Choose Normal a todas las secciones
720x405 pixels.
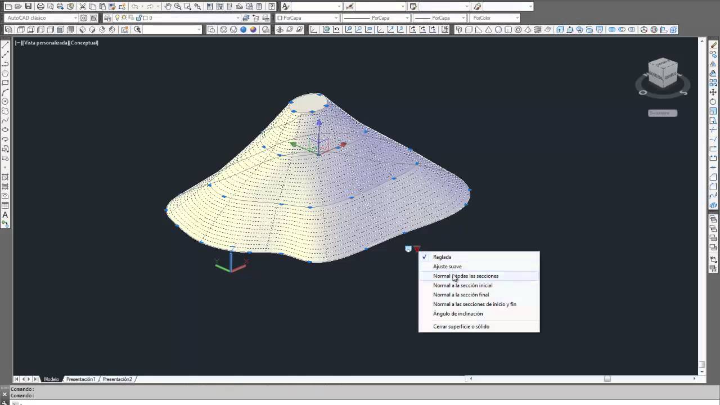479,276
